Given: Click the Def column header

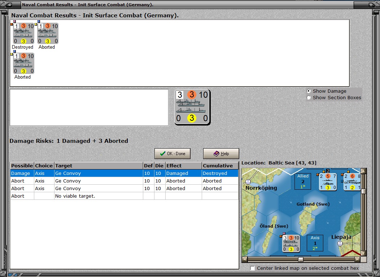Looking at the screenshot, I should [x=149, y=166].
